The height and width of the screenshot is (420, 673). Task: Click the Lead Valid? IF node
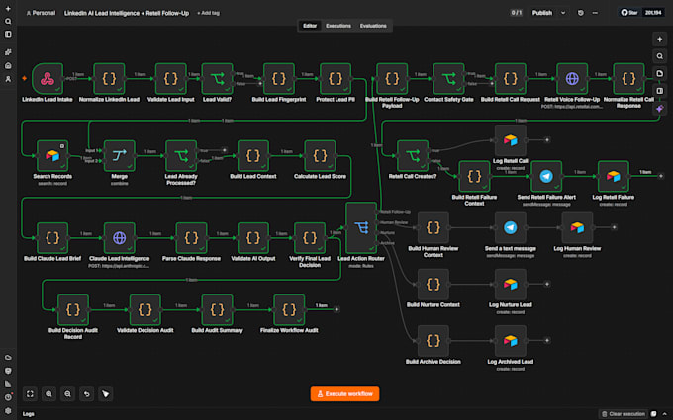pyautogui.click(x=217, y=79)
